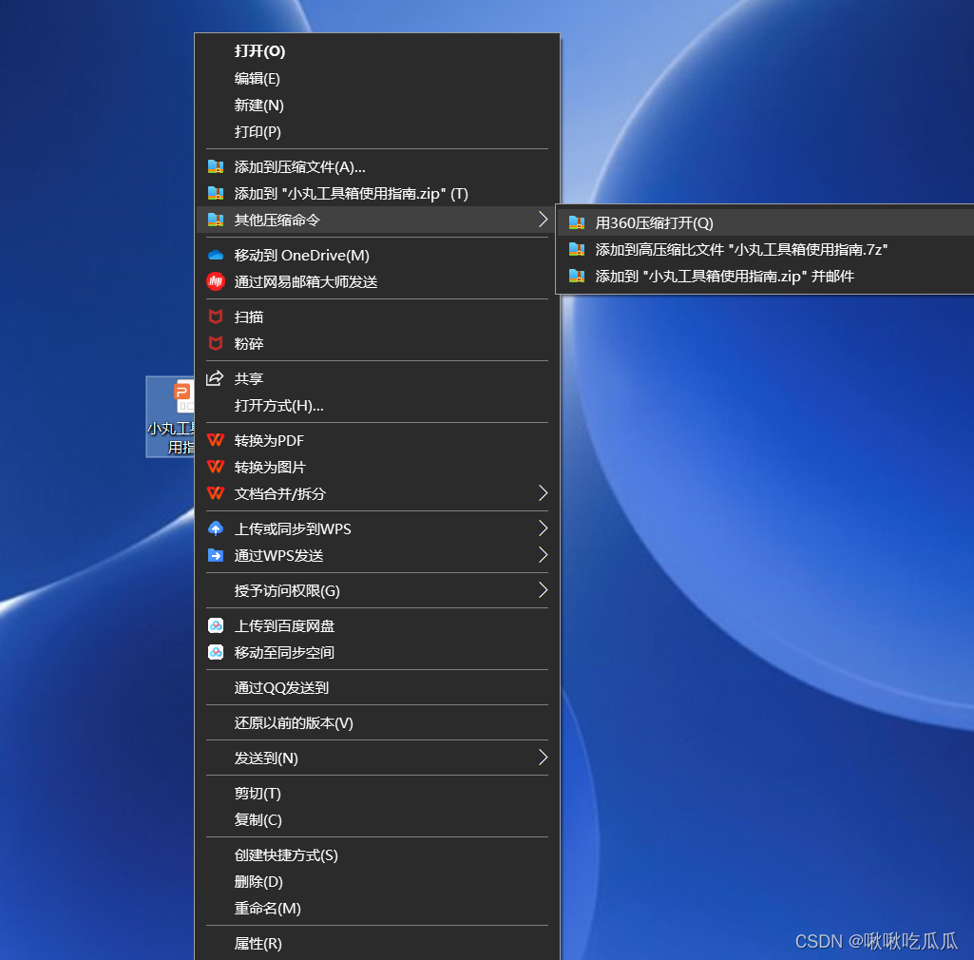Click the OneDrive cloud icon
The width and height of the screenshot is (974, 960).
(216, 256)
